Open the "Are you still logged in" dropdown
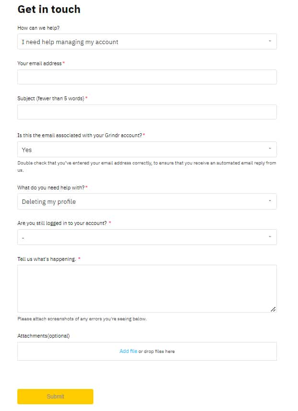Screen dimensions: 298x411 [147, 236]
